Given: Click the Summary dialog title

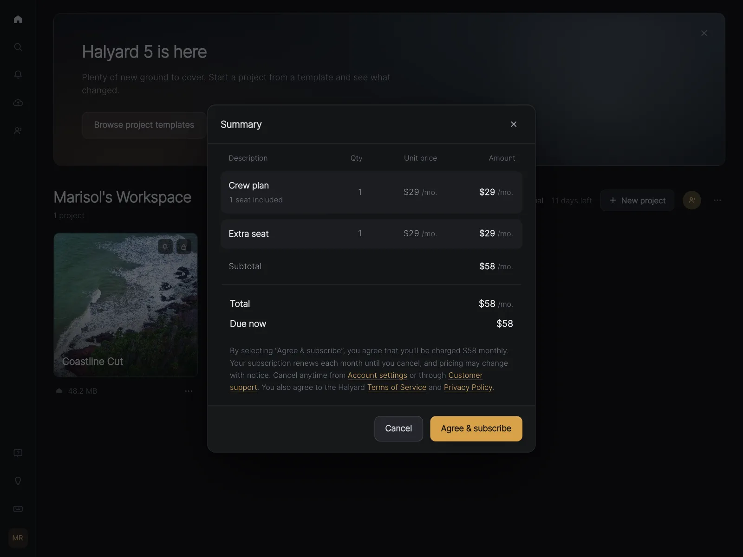Looking at the screenshot, I should [x=241, y=124].
